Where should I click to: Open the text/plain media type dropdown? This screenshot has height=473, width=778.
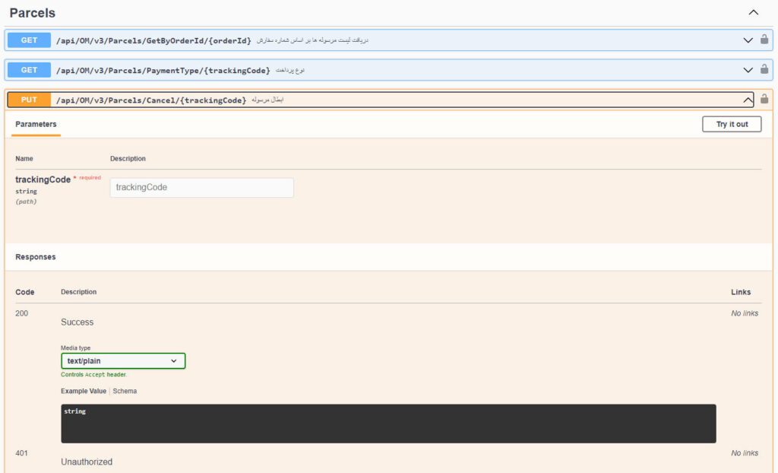click(123, 361)
